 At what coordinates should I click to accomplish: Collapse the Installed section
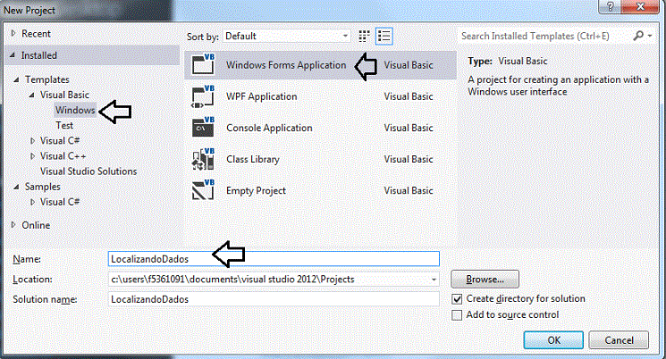13,55
